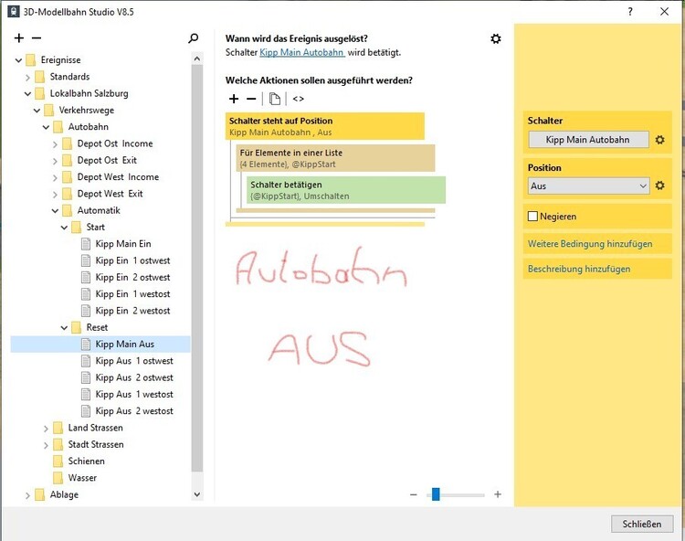Screen dimensions: 685x541
Task: Click the help question mark button
Action: coord(630,11)
